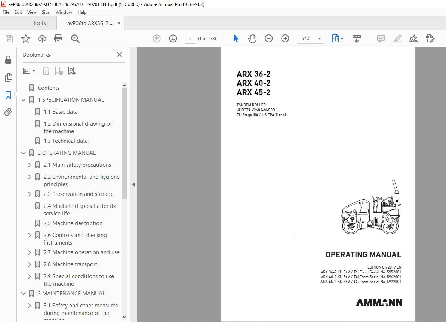Viewport: 446px width, 322px height.
Task: Open fit page options dropdown arrow
Action: point(342,39)
